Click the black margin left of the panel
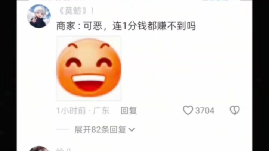The width and height of the screenshot is (269, 151). 8,75
